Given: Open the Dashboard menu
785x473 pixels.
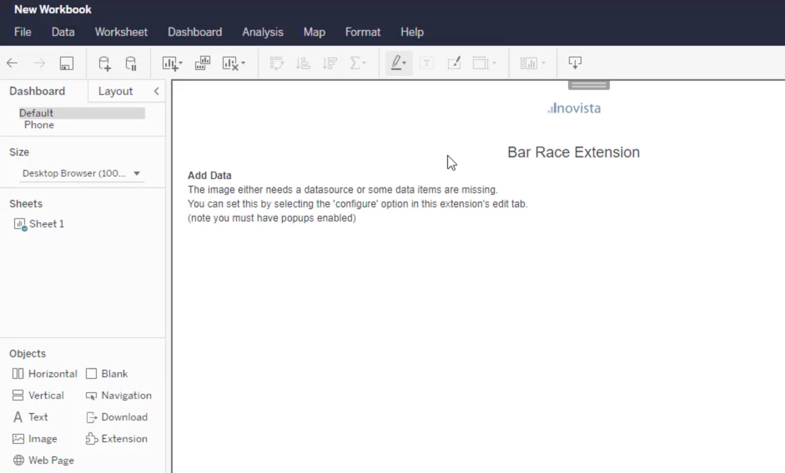Looking at the screenshot, I should coord(195,32).
